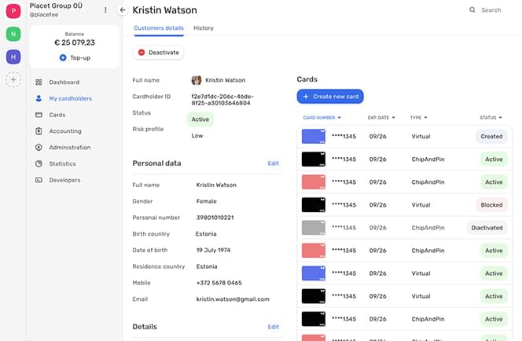Viewport: 522px width, 341px height.
Task: Click the Created status badge
Action: tap(491, 137)
